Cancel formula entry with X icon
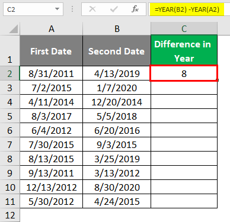Image resolution: width=230 pixels, height=222 pixels. [x=92, y=9]
